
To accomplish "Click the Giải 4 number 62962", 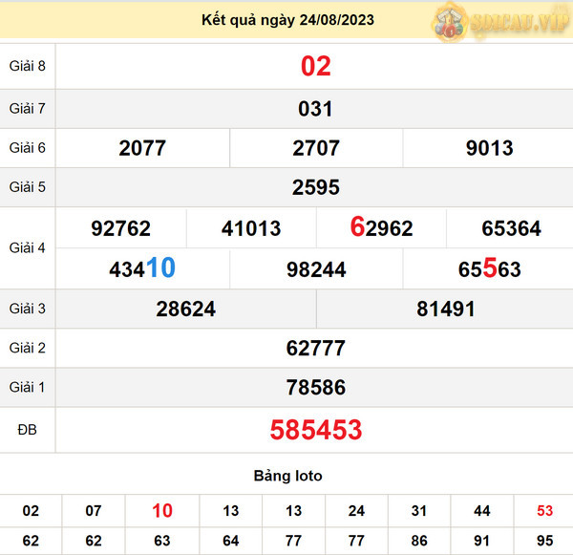I will (381, 228).
